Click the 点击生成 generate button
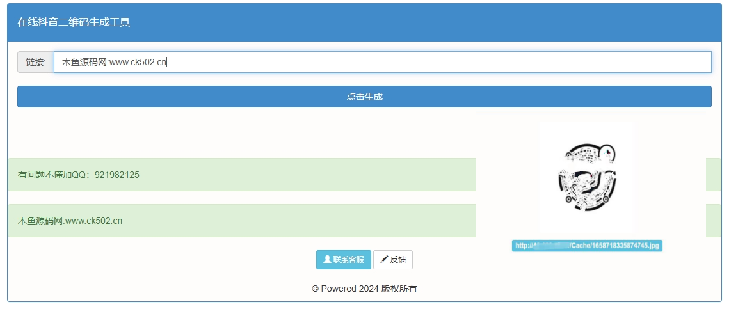This screenshot has height=332, width=738. [x=364, y=97]
